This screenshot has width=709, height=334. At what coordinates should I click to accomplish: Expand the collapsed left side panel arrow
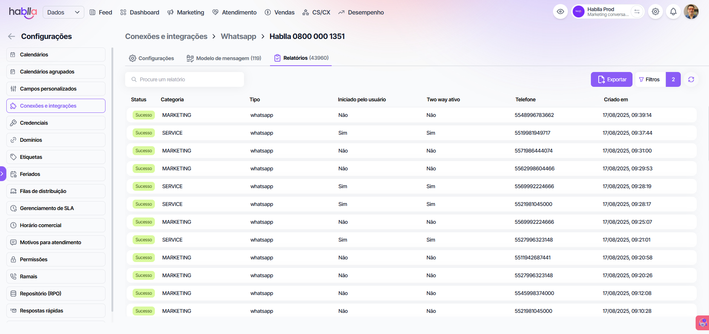(x=2, y=174)
